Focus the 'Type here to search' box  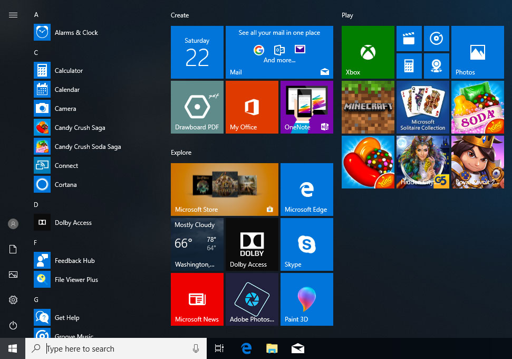116,348
